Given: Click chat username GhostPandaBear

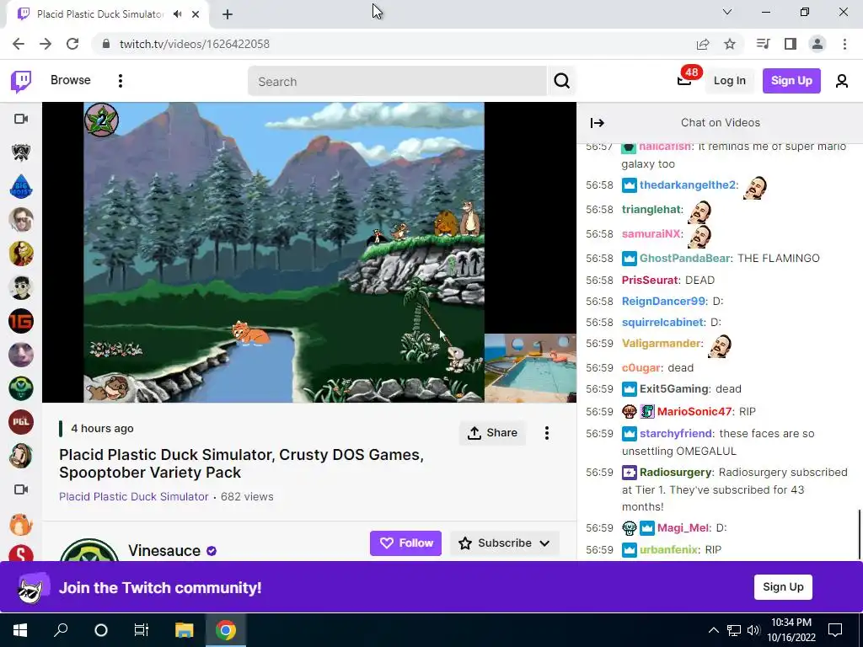Looking at the screenshot, I should pos(684,258).
